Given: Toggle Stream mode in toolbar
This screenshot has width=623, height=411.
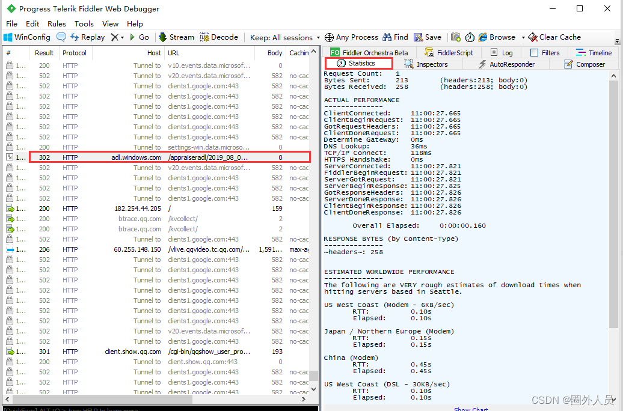Looking at the screenshot, I should pos(176,37).
